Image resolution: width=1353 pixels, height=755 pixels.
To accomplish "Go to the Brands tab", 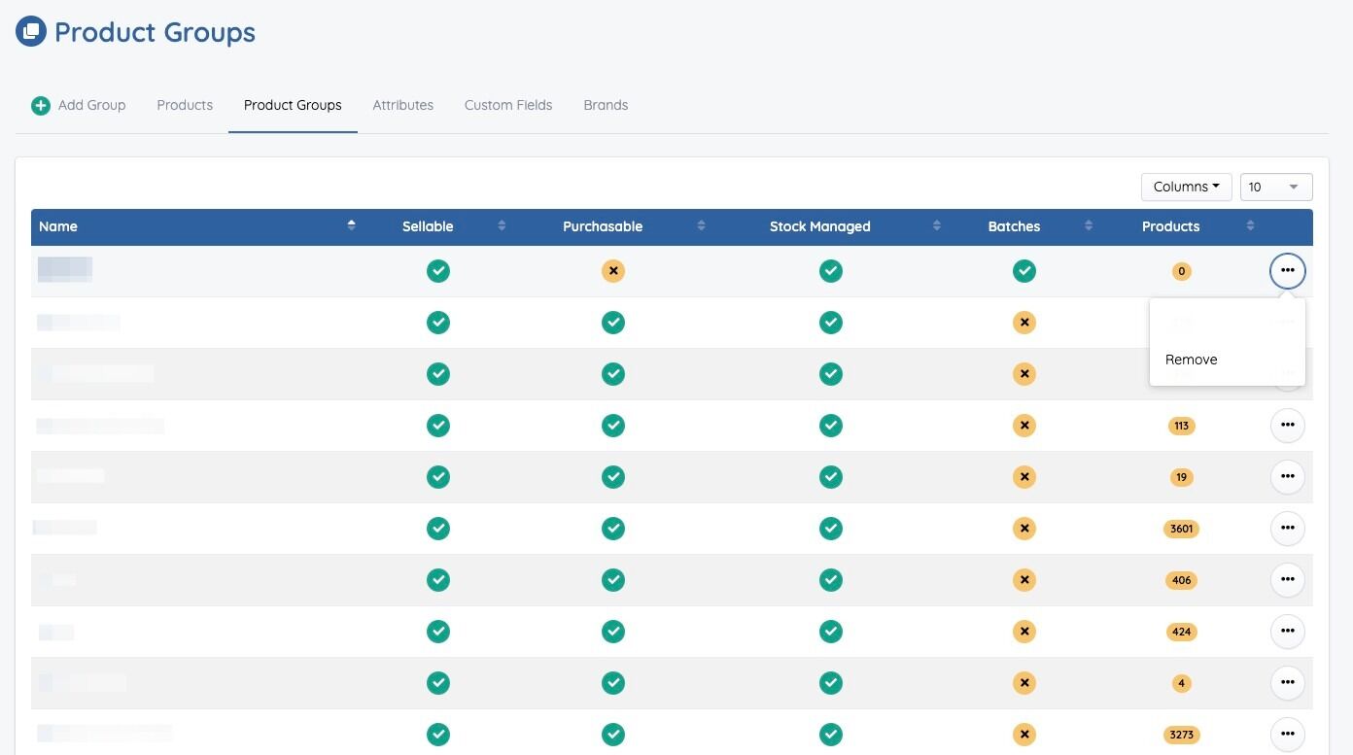I will pos(606,105).
